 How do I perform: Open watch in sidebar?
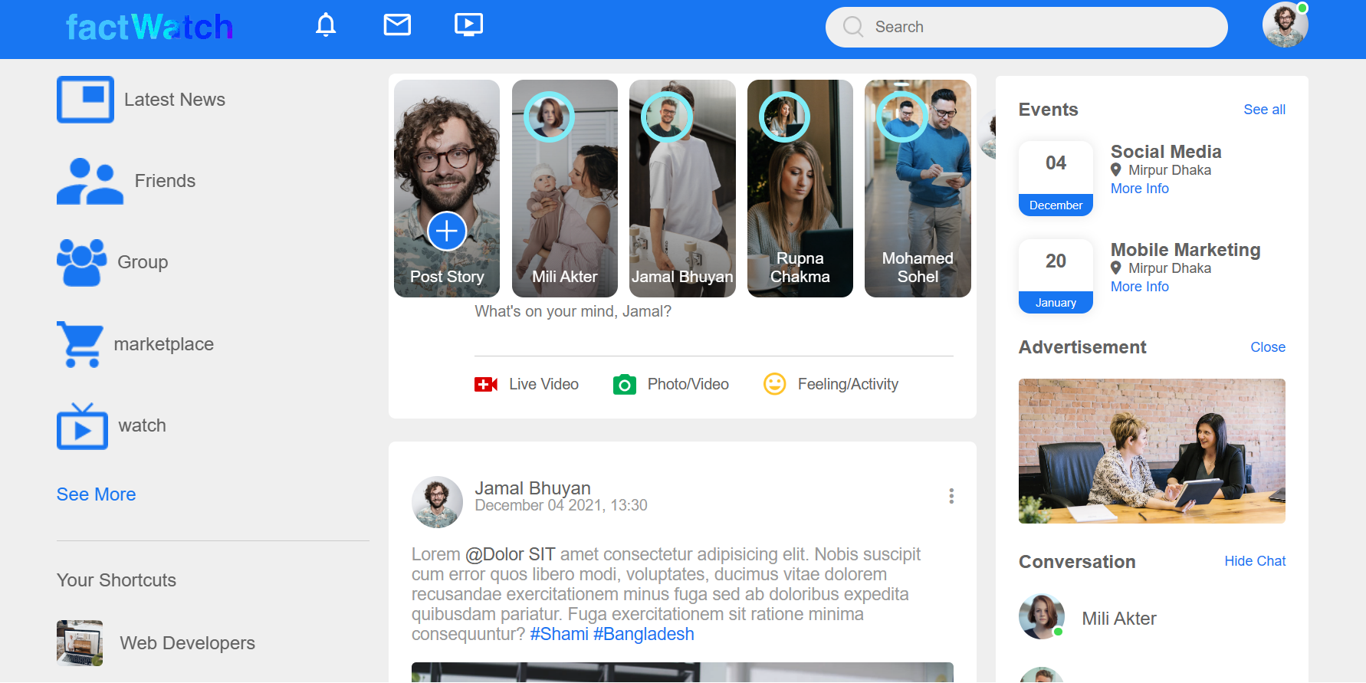coord(143,425)
